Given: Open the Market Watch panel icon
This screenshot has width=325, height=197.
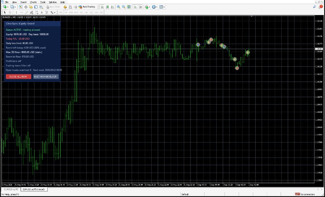Looking at the screenshot, I should (21, 7).
